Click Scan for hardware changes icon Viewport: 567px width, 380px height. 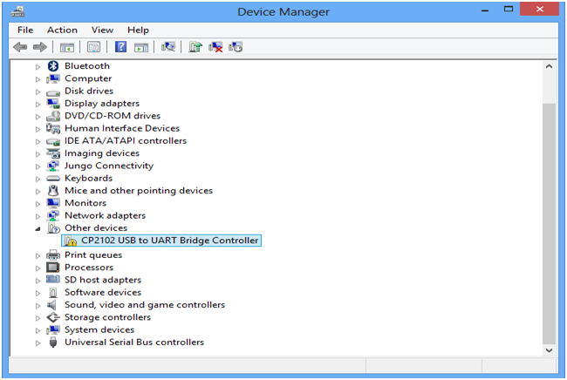(x=168, y=47)
